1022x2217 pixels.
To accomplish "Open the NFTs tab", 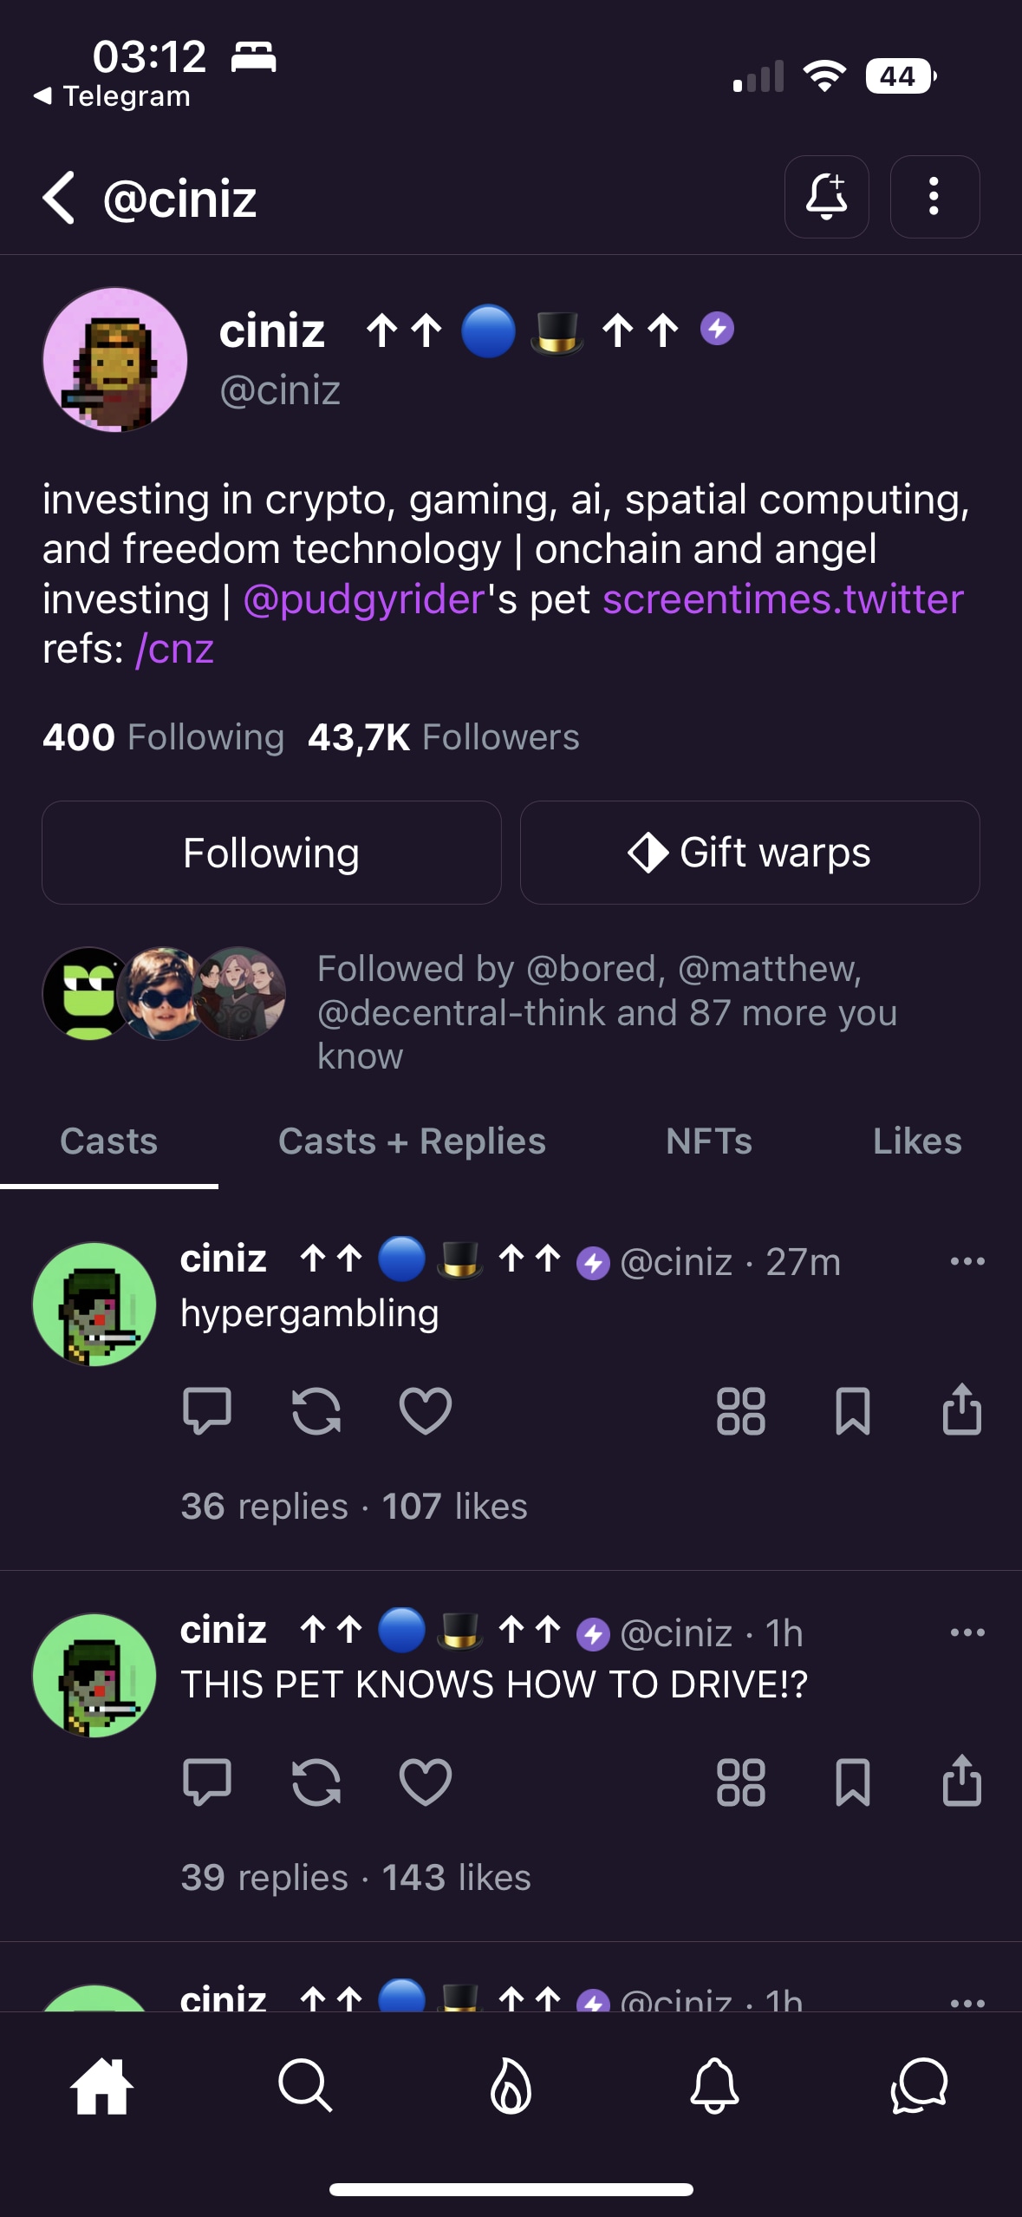I will pos(709,1141).
